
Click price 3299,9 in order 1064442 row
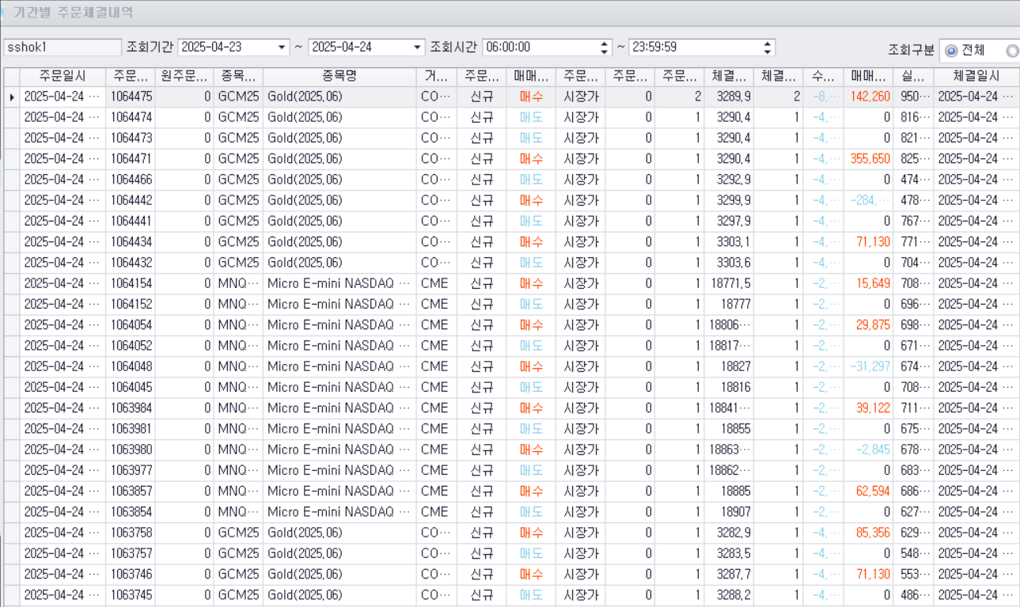pos(734,200)
